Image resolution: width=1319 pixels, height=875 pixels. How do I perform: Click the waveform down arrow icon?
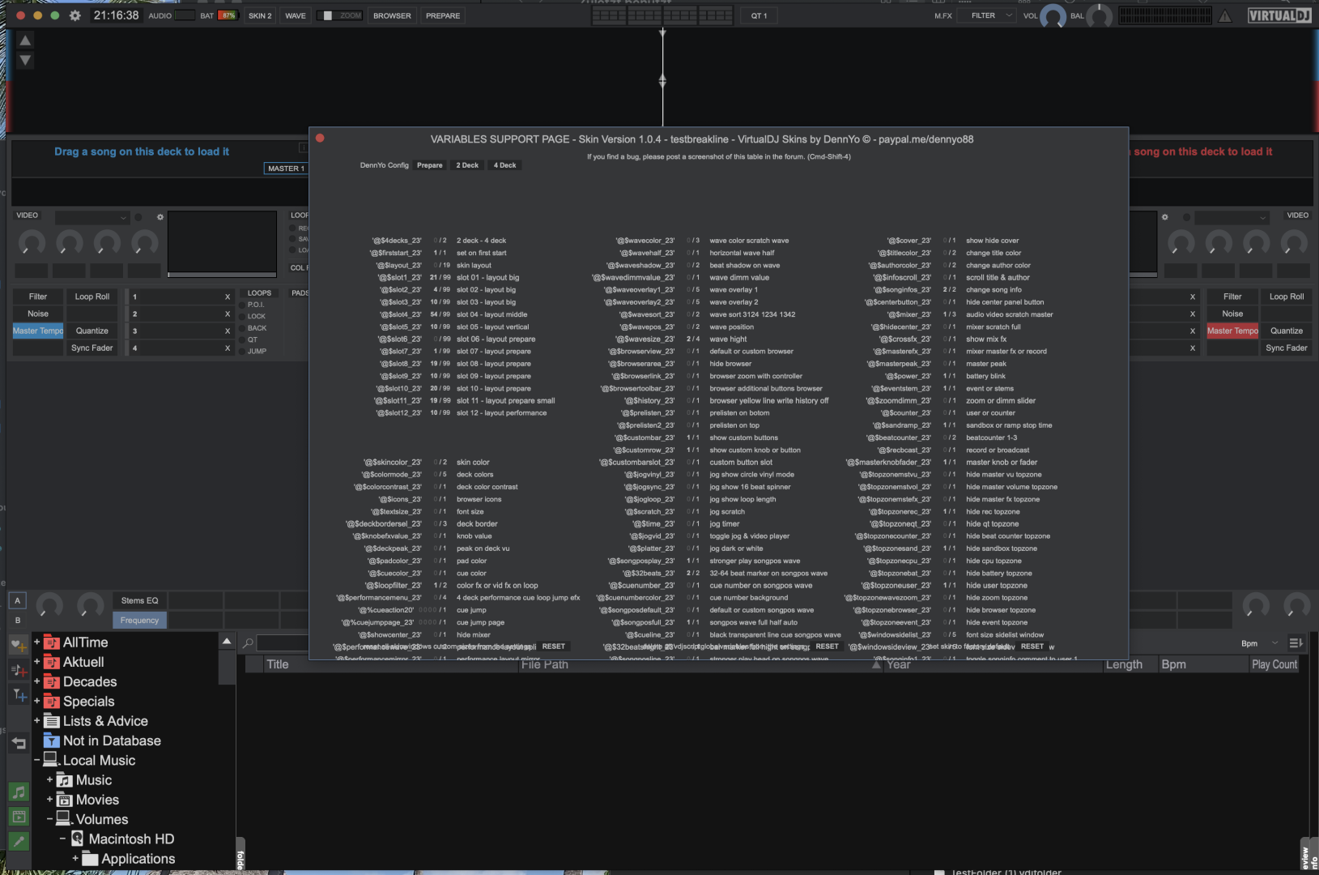(25, 60)
